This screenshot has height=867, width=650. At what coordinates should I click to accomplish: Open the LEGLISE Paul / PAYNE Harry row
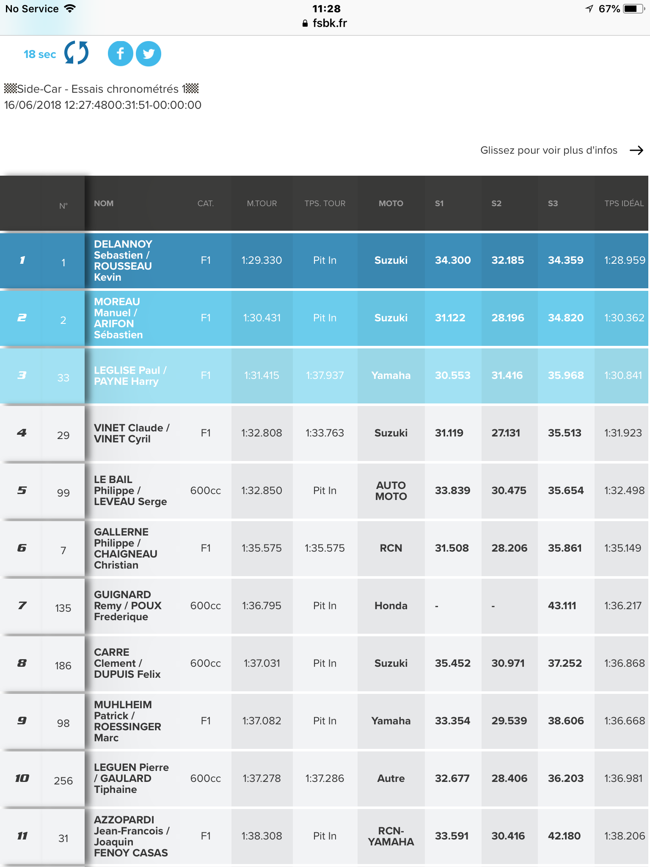tap(325, 376)
